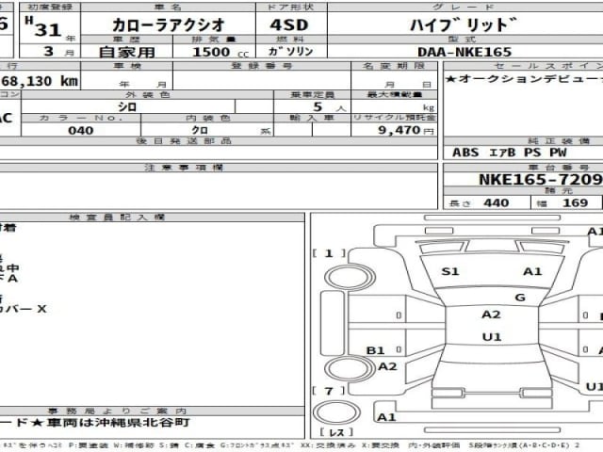Select the 排気量 header cell
Viewport: 603px width, 452px height.
(214, 40)
